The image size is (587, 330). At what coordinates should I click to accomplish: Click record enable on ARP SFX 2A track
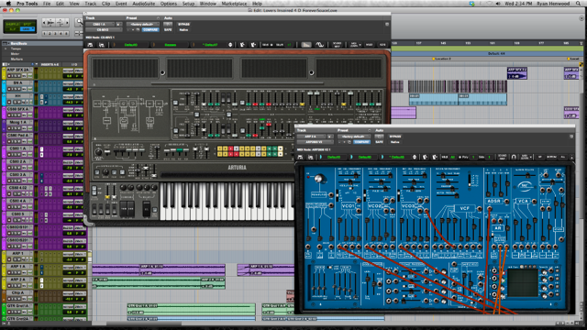tap(10, 75)
